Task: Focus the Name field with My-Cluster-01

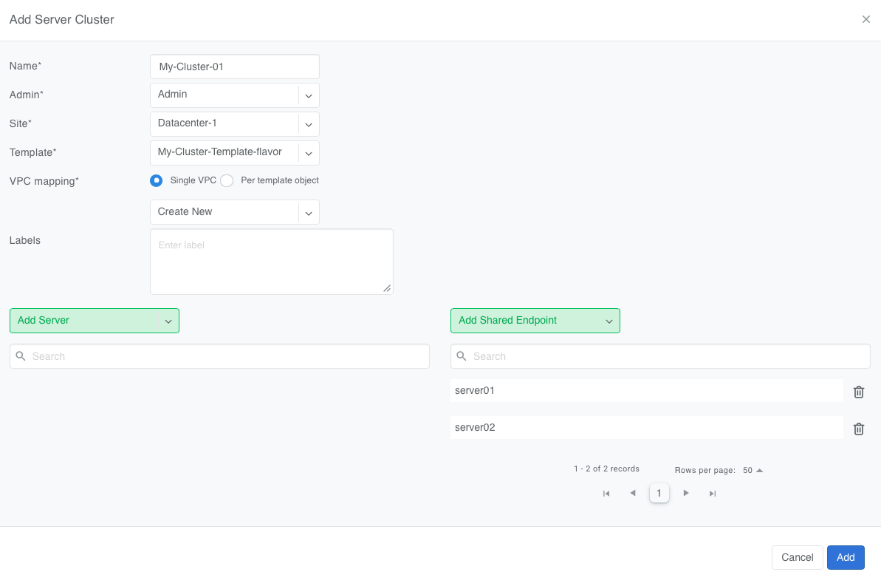Action: (x=235, y=67)
